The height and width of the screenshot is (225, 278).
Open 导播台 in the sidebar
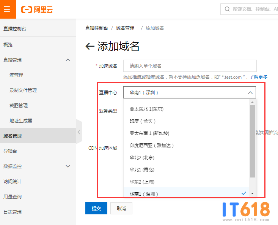coord(38,151)
